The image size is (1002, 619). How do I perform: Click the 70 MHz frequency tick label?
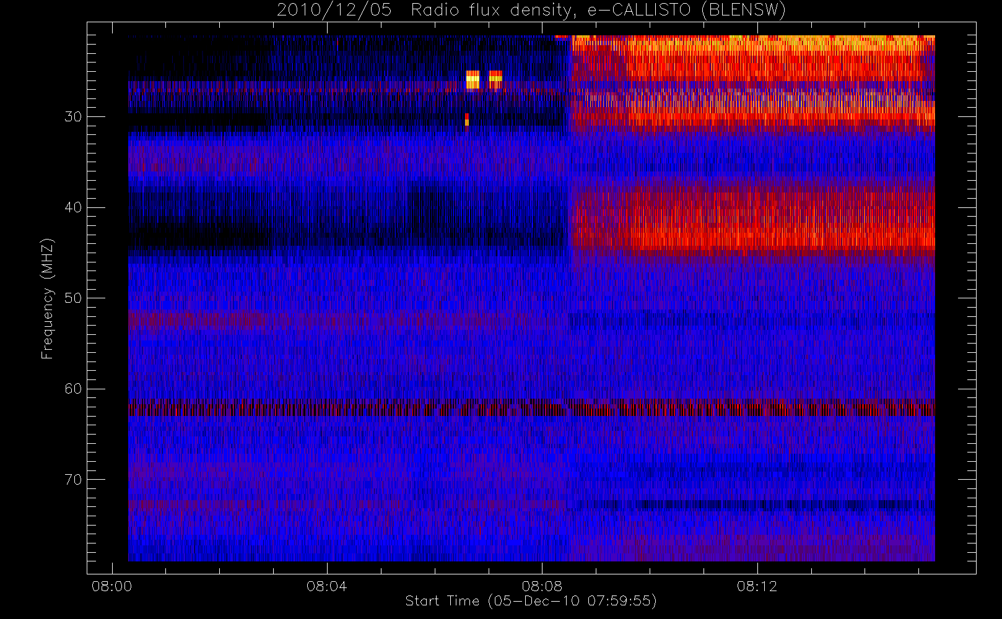[x=73, y=480]
